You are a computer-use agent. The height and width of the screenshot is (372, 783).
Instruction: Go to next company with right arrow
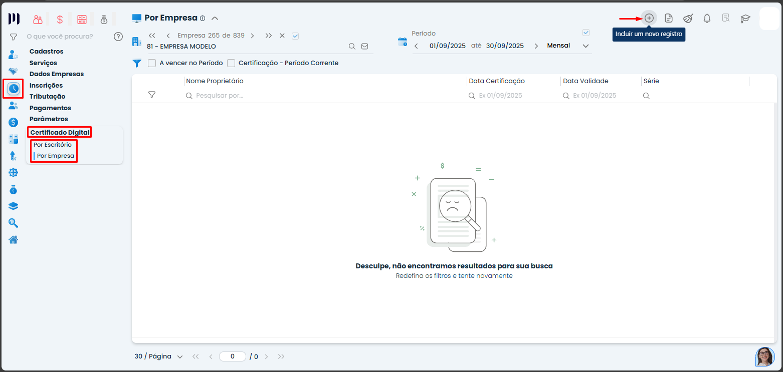[252, 36]
